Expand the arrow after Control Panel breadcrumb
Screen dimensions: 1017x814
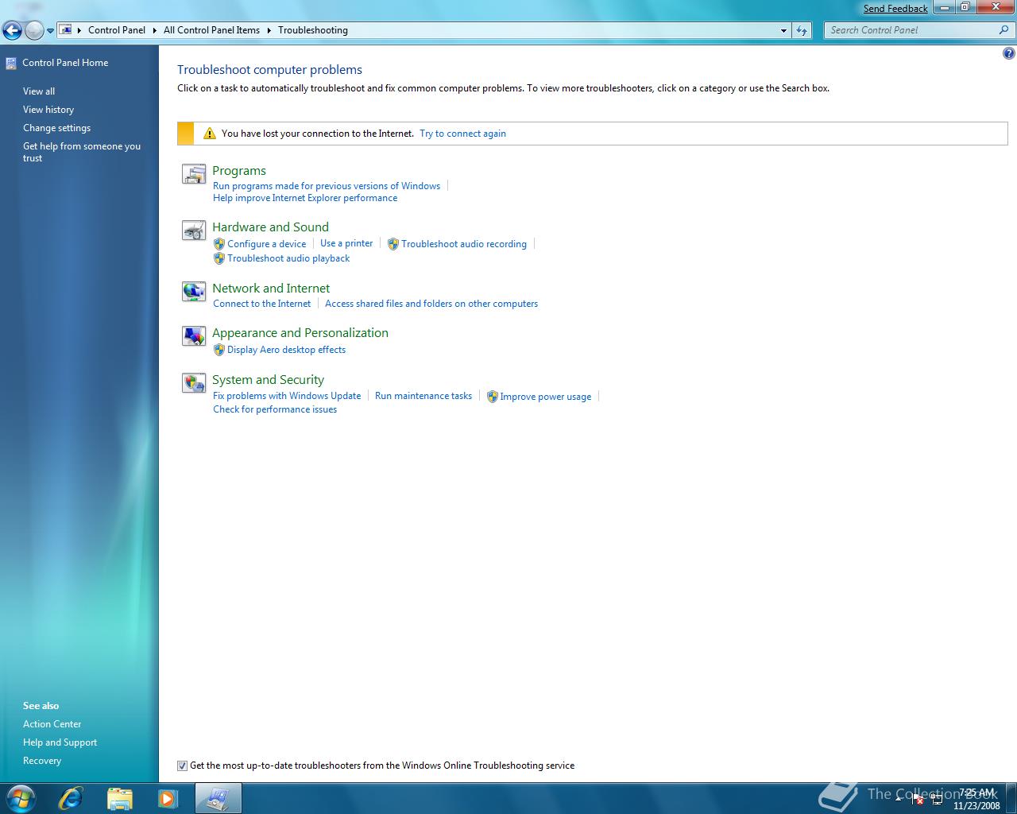point(155,30)
